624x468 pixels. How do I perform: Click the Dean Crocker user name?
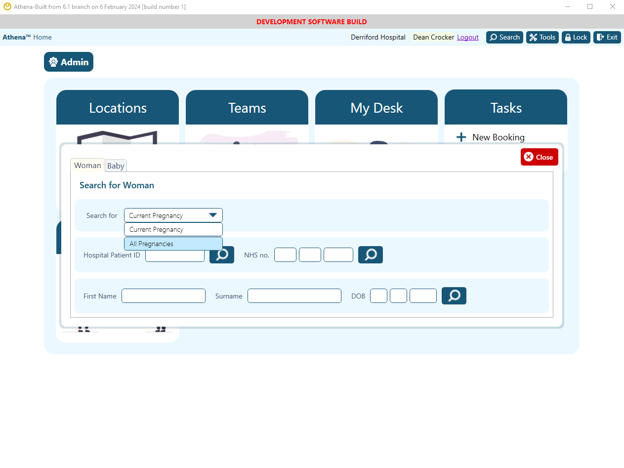(433, 37)
